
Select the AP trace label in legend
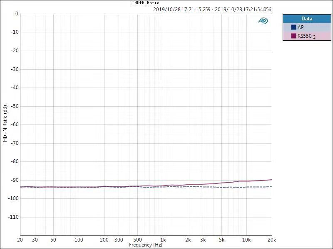(x=301, y=27)
